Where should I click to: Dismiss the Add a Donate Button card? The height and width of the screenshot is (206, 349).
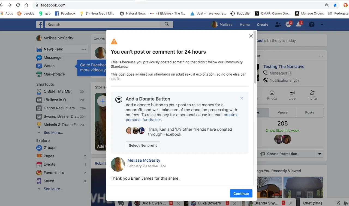click(242, 99)
